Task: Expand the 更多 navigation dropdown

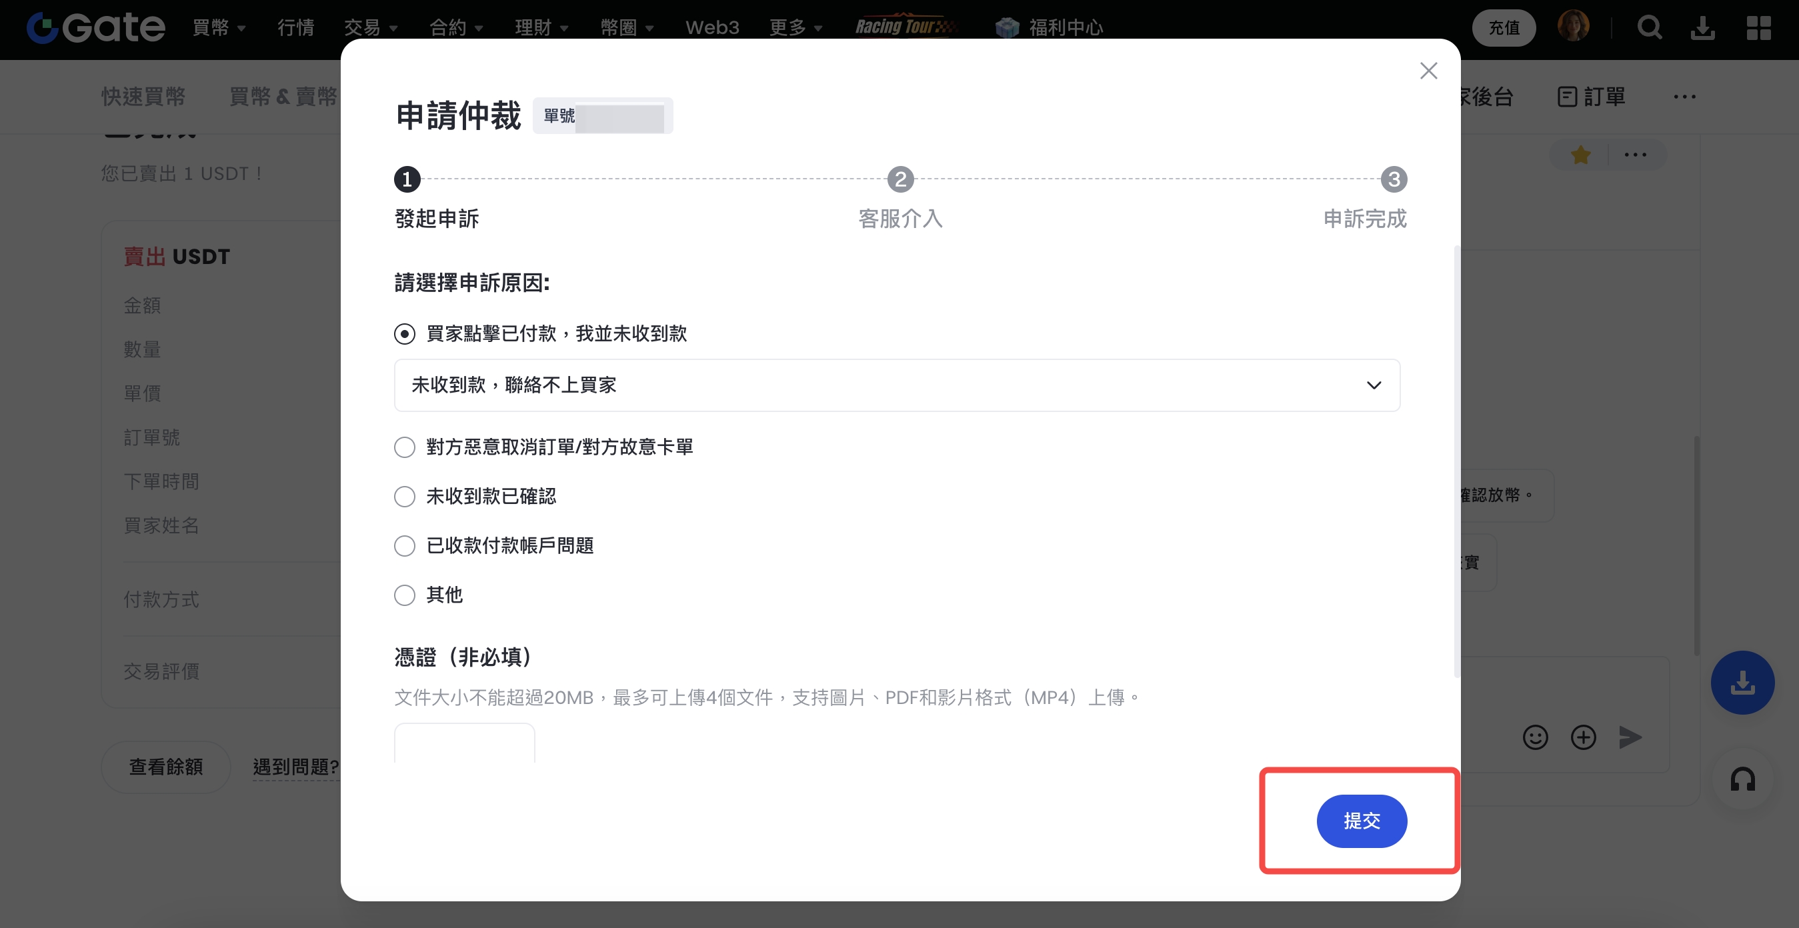Action: (795, 28)
